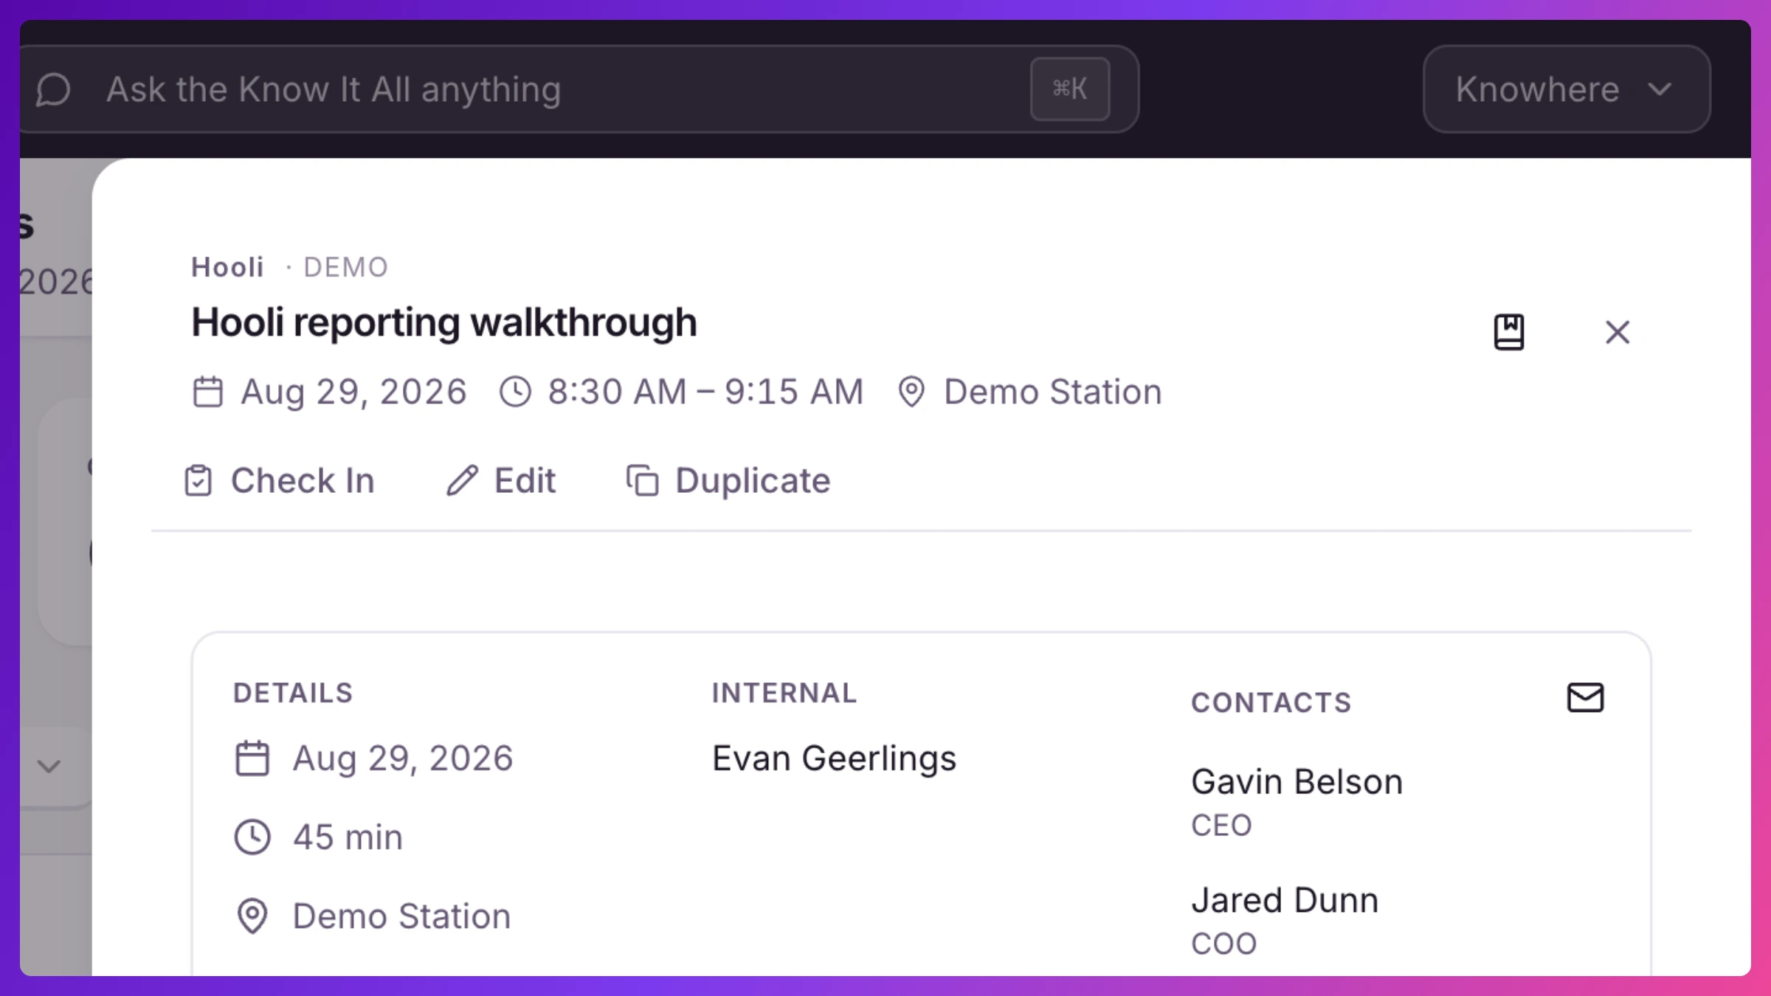Screen dimensions: 1771x996
Task: Edit the meeting via Edit button
Action: [501, 480]
